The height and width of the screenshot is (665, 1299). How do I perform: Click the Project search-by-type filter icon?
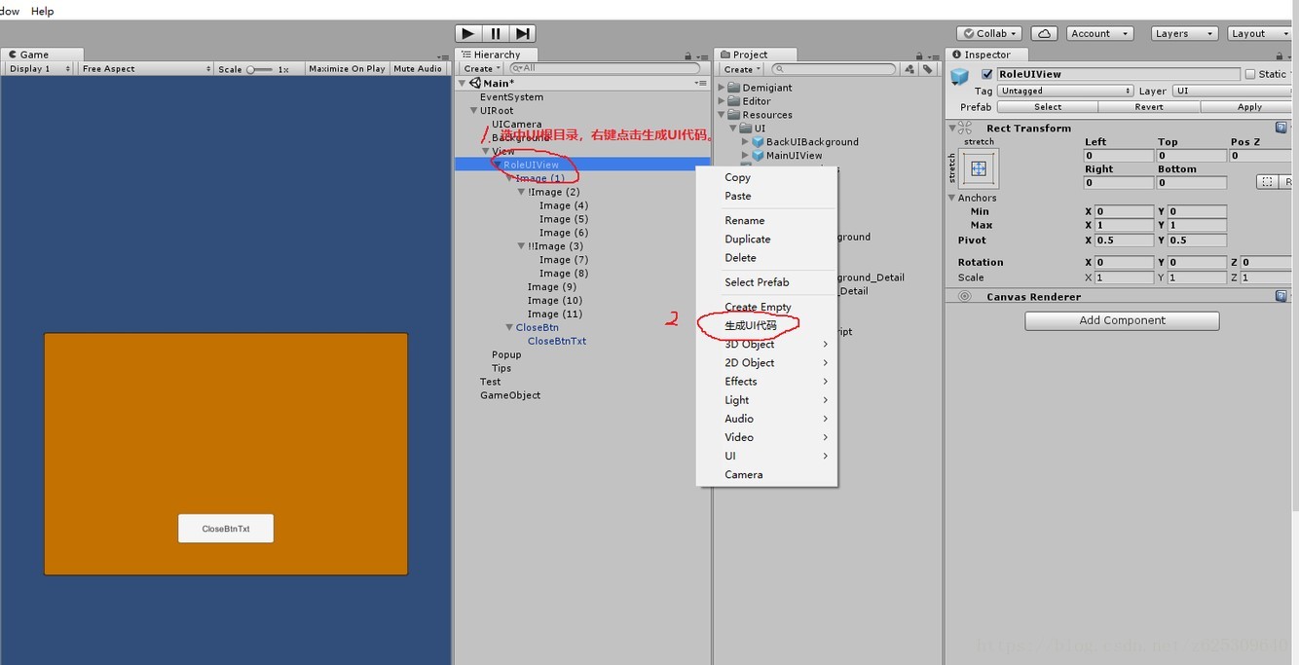909,69
